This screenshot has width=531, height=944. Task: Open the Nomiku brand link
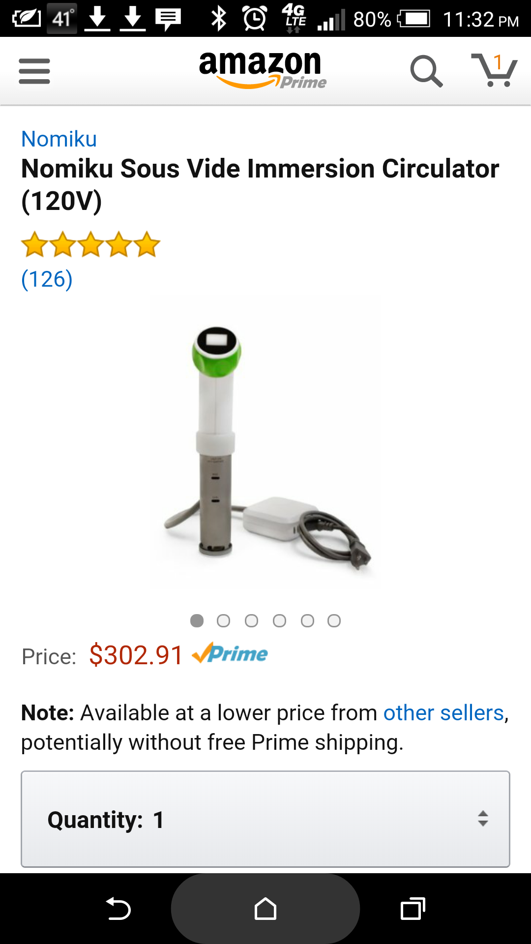pyautogui.click(x=59, y=139)
